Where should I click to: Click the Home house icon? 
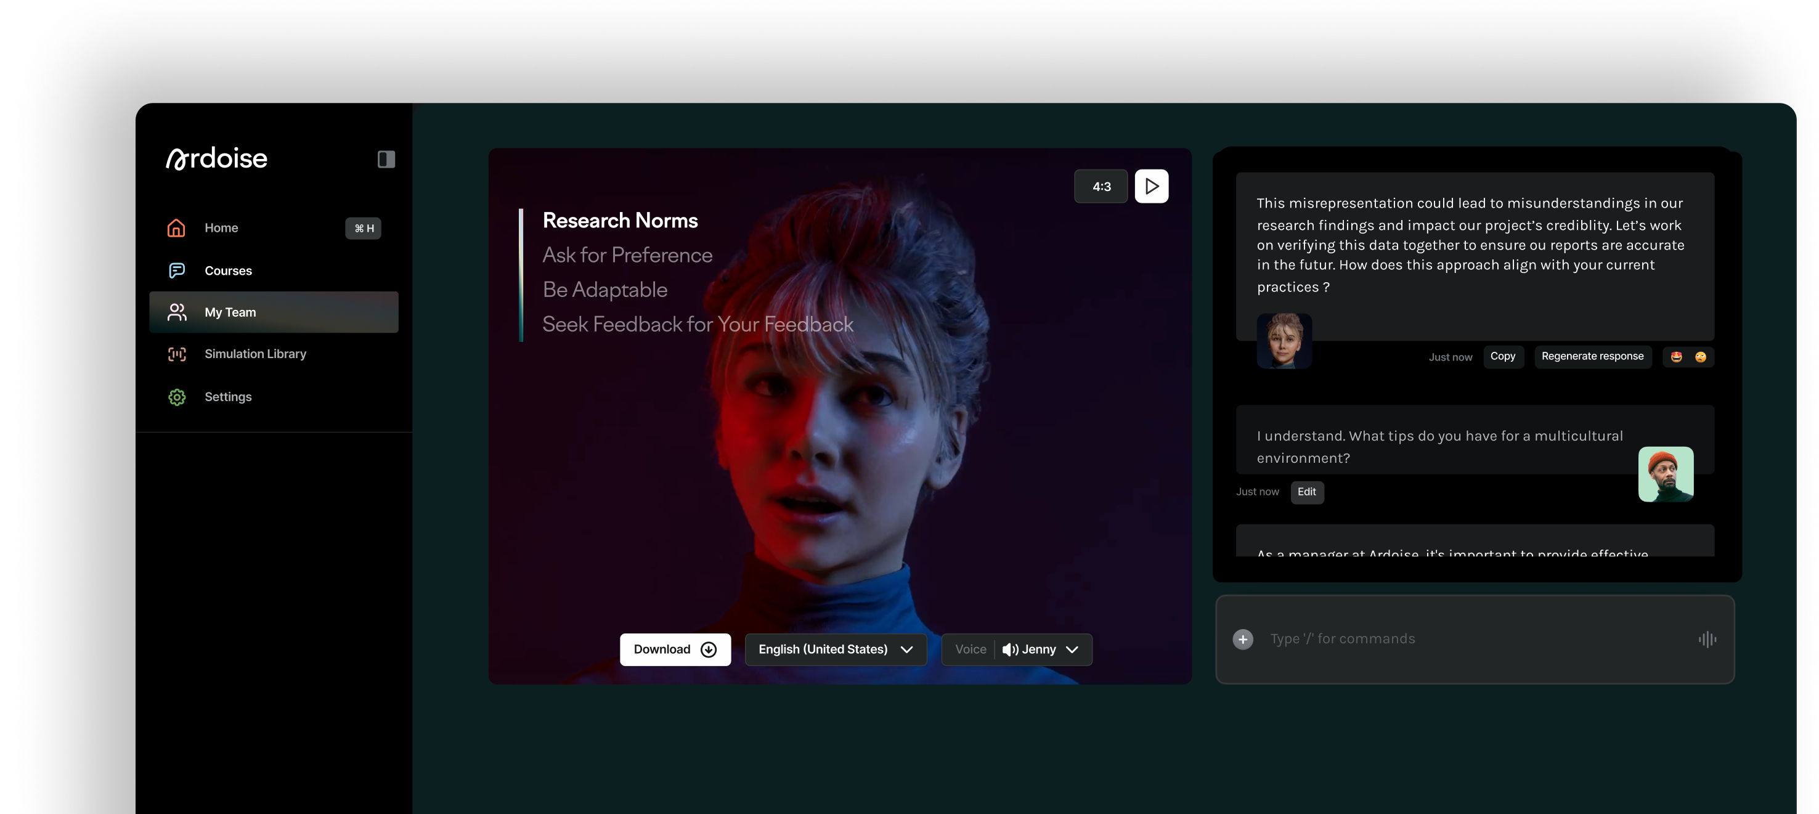176,228
